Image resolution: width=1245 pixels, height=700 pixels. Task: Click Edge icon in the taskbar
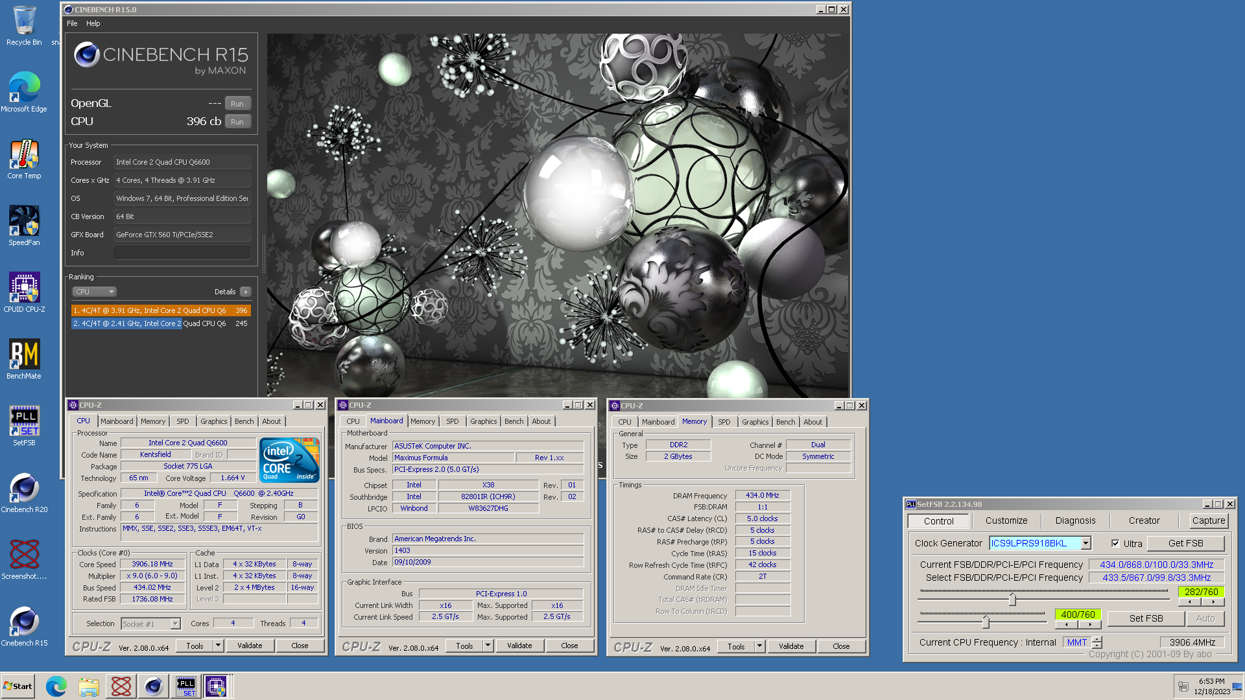[56, 686]
